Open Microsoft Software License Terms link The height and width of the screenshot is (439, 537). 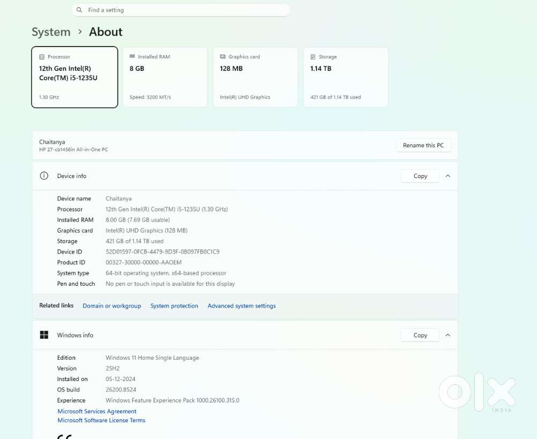point(101,420)
